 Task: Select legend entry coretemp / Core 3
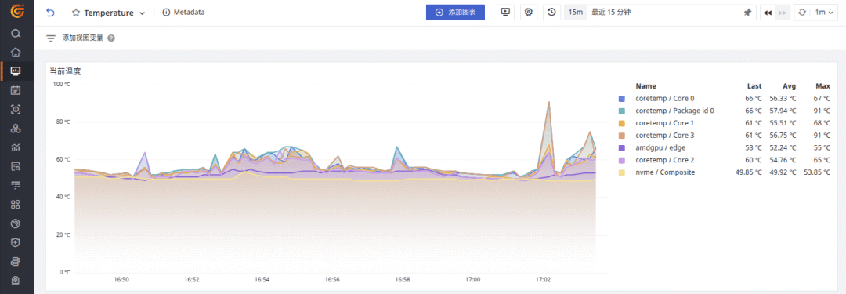pyautogui.click(x=665, y=135)
